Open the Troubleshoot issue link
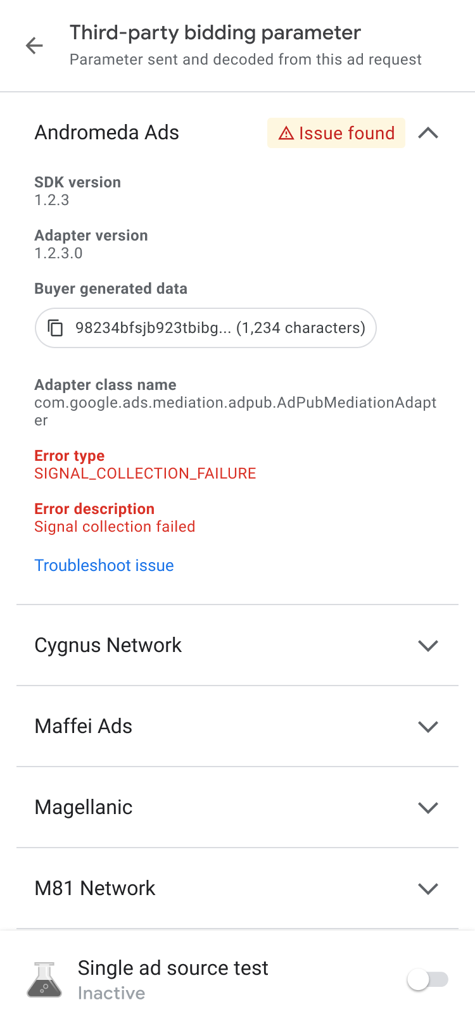This screenshot has width=475, height=1028. pos(104,565)
